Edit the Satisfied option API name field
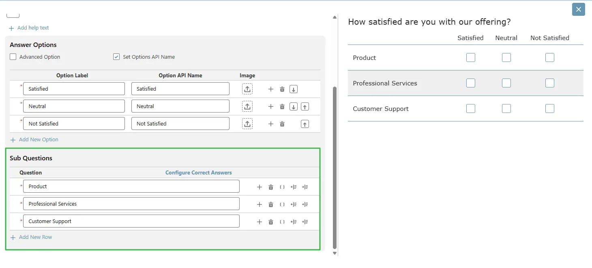The height and width of the screenshot is (268, 592). tap(180, 89)
